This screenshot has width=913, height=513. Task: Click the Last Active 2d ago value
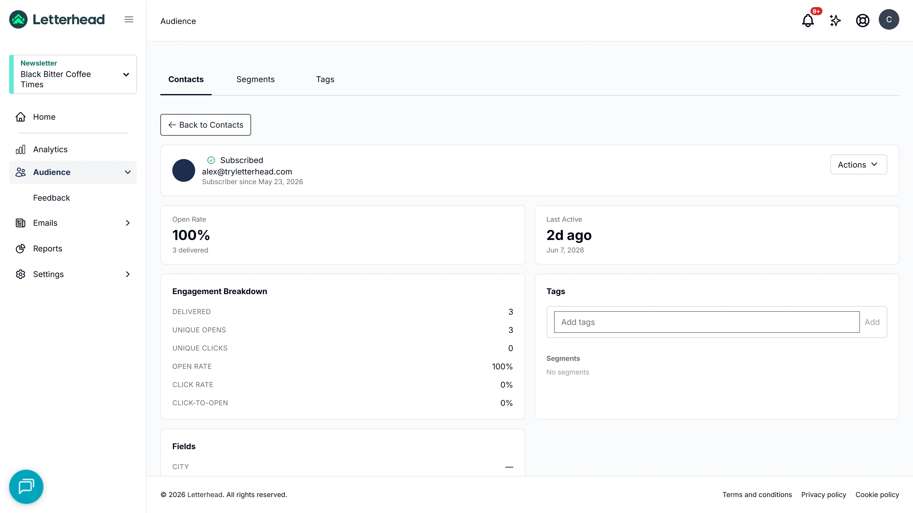(569, 235)
